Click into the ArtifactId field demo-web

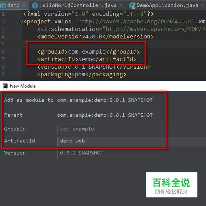point(131,141)
